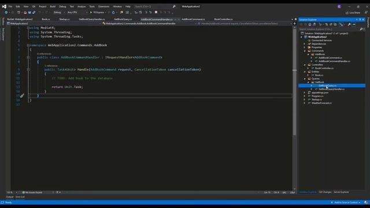Open the Help menu
The height and width of the screenshot is (208, 370).
coord(128,6)
